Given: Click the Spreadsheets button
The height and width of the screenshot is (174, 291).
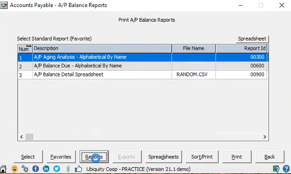Looking at the screenshot, I should coord(163,157).
